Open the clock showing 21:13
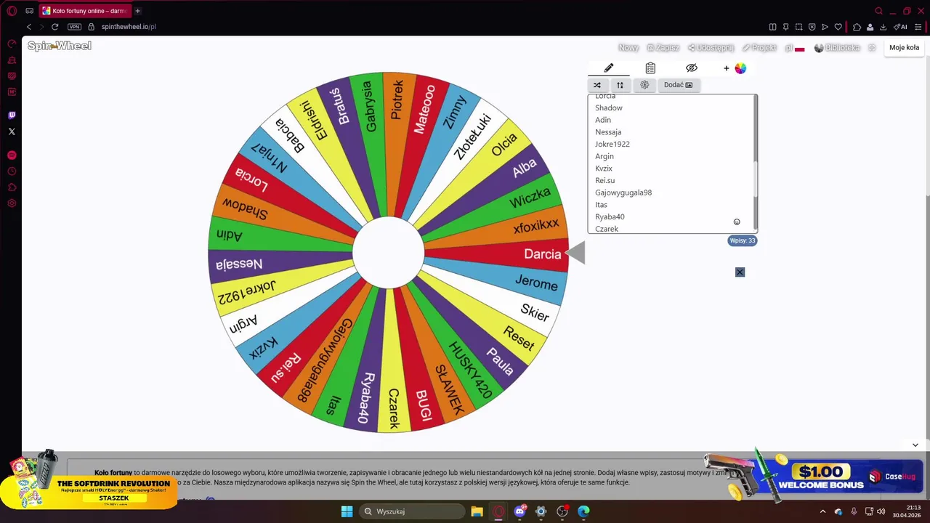This screenshot has height=523, width=930. [x=913, y=511]
